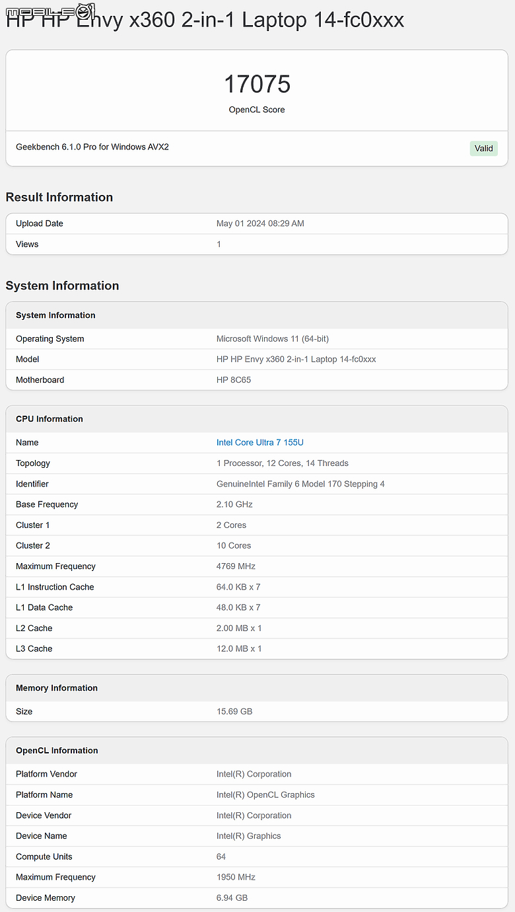This screenshot has width=515, height=912.
Task: Click the L1 Instruction Cache label
Action: pyautogui.click(x=55, y=587)
